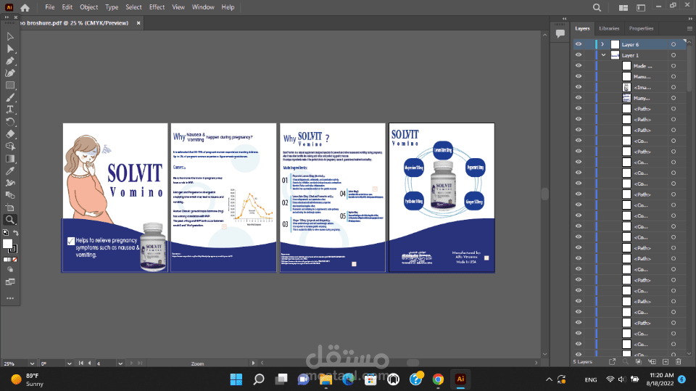Target Layer 1 selection circle
Viewport: 696px width, 391px height.
tap(674, 55)
